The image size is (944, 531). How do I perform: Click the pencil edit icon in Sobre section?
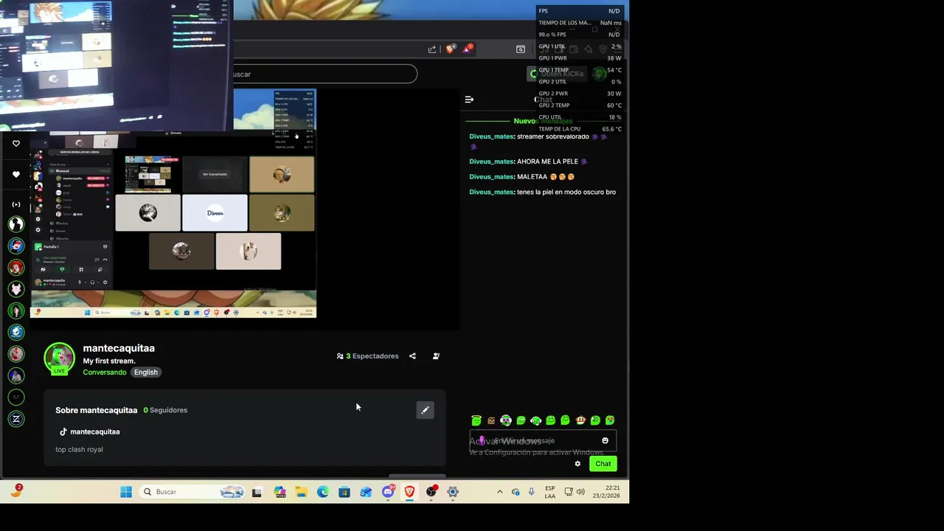pyautogui.click(x=425, y=410)
